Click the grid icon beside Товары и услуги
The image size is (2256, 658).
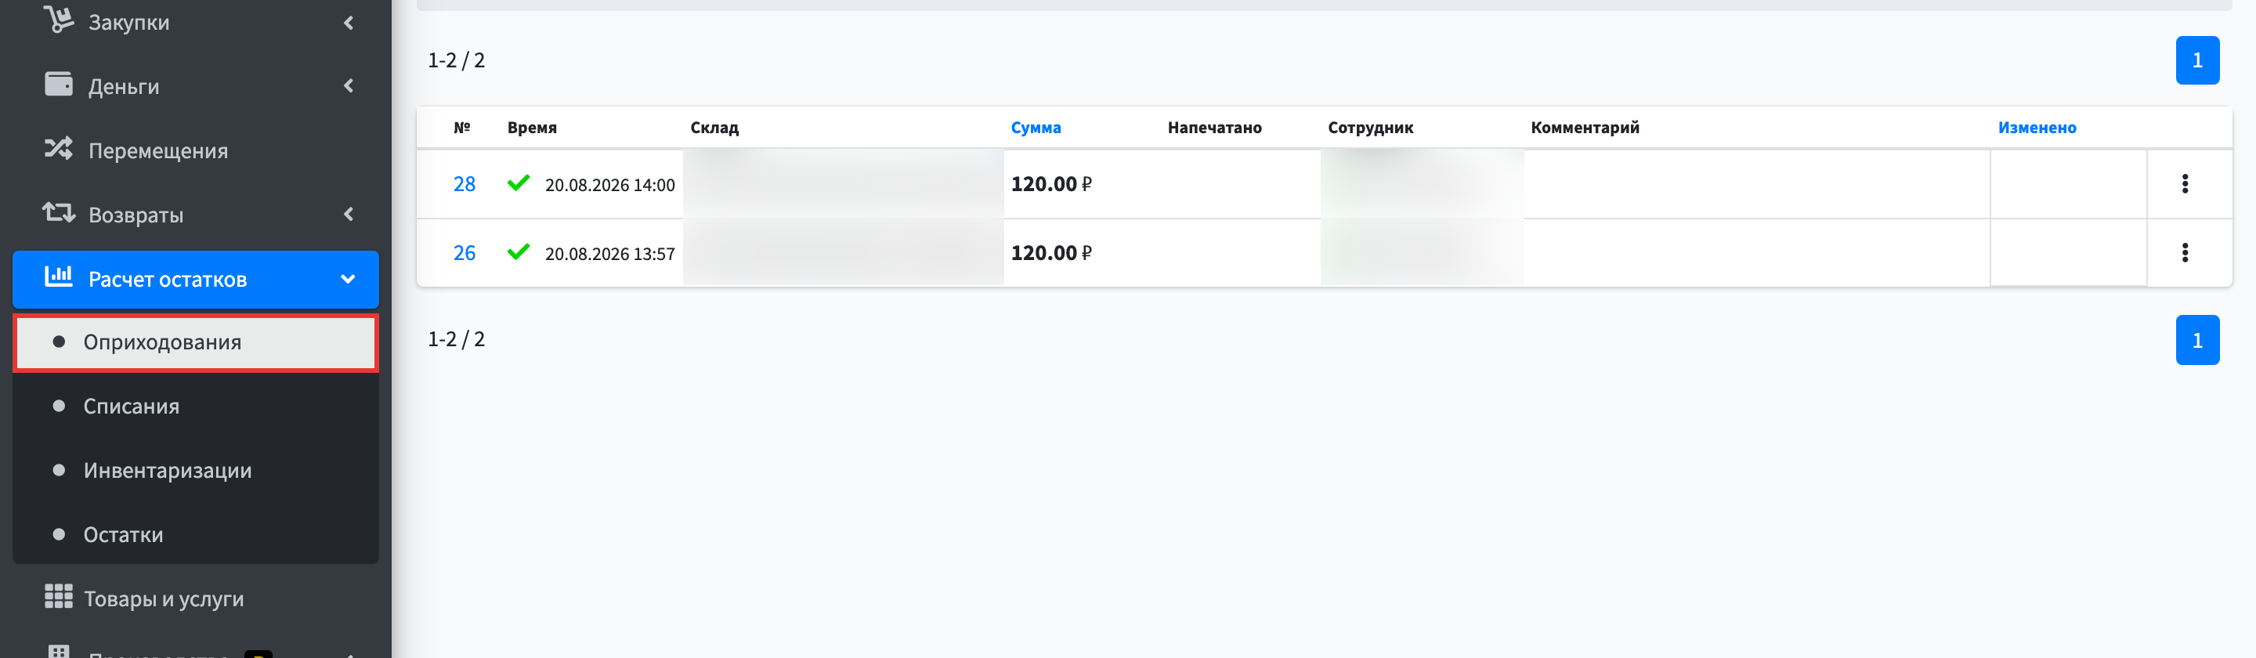[59, 597]
